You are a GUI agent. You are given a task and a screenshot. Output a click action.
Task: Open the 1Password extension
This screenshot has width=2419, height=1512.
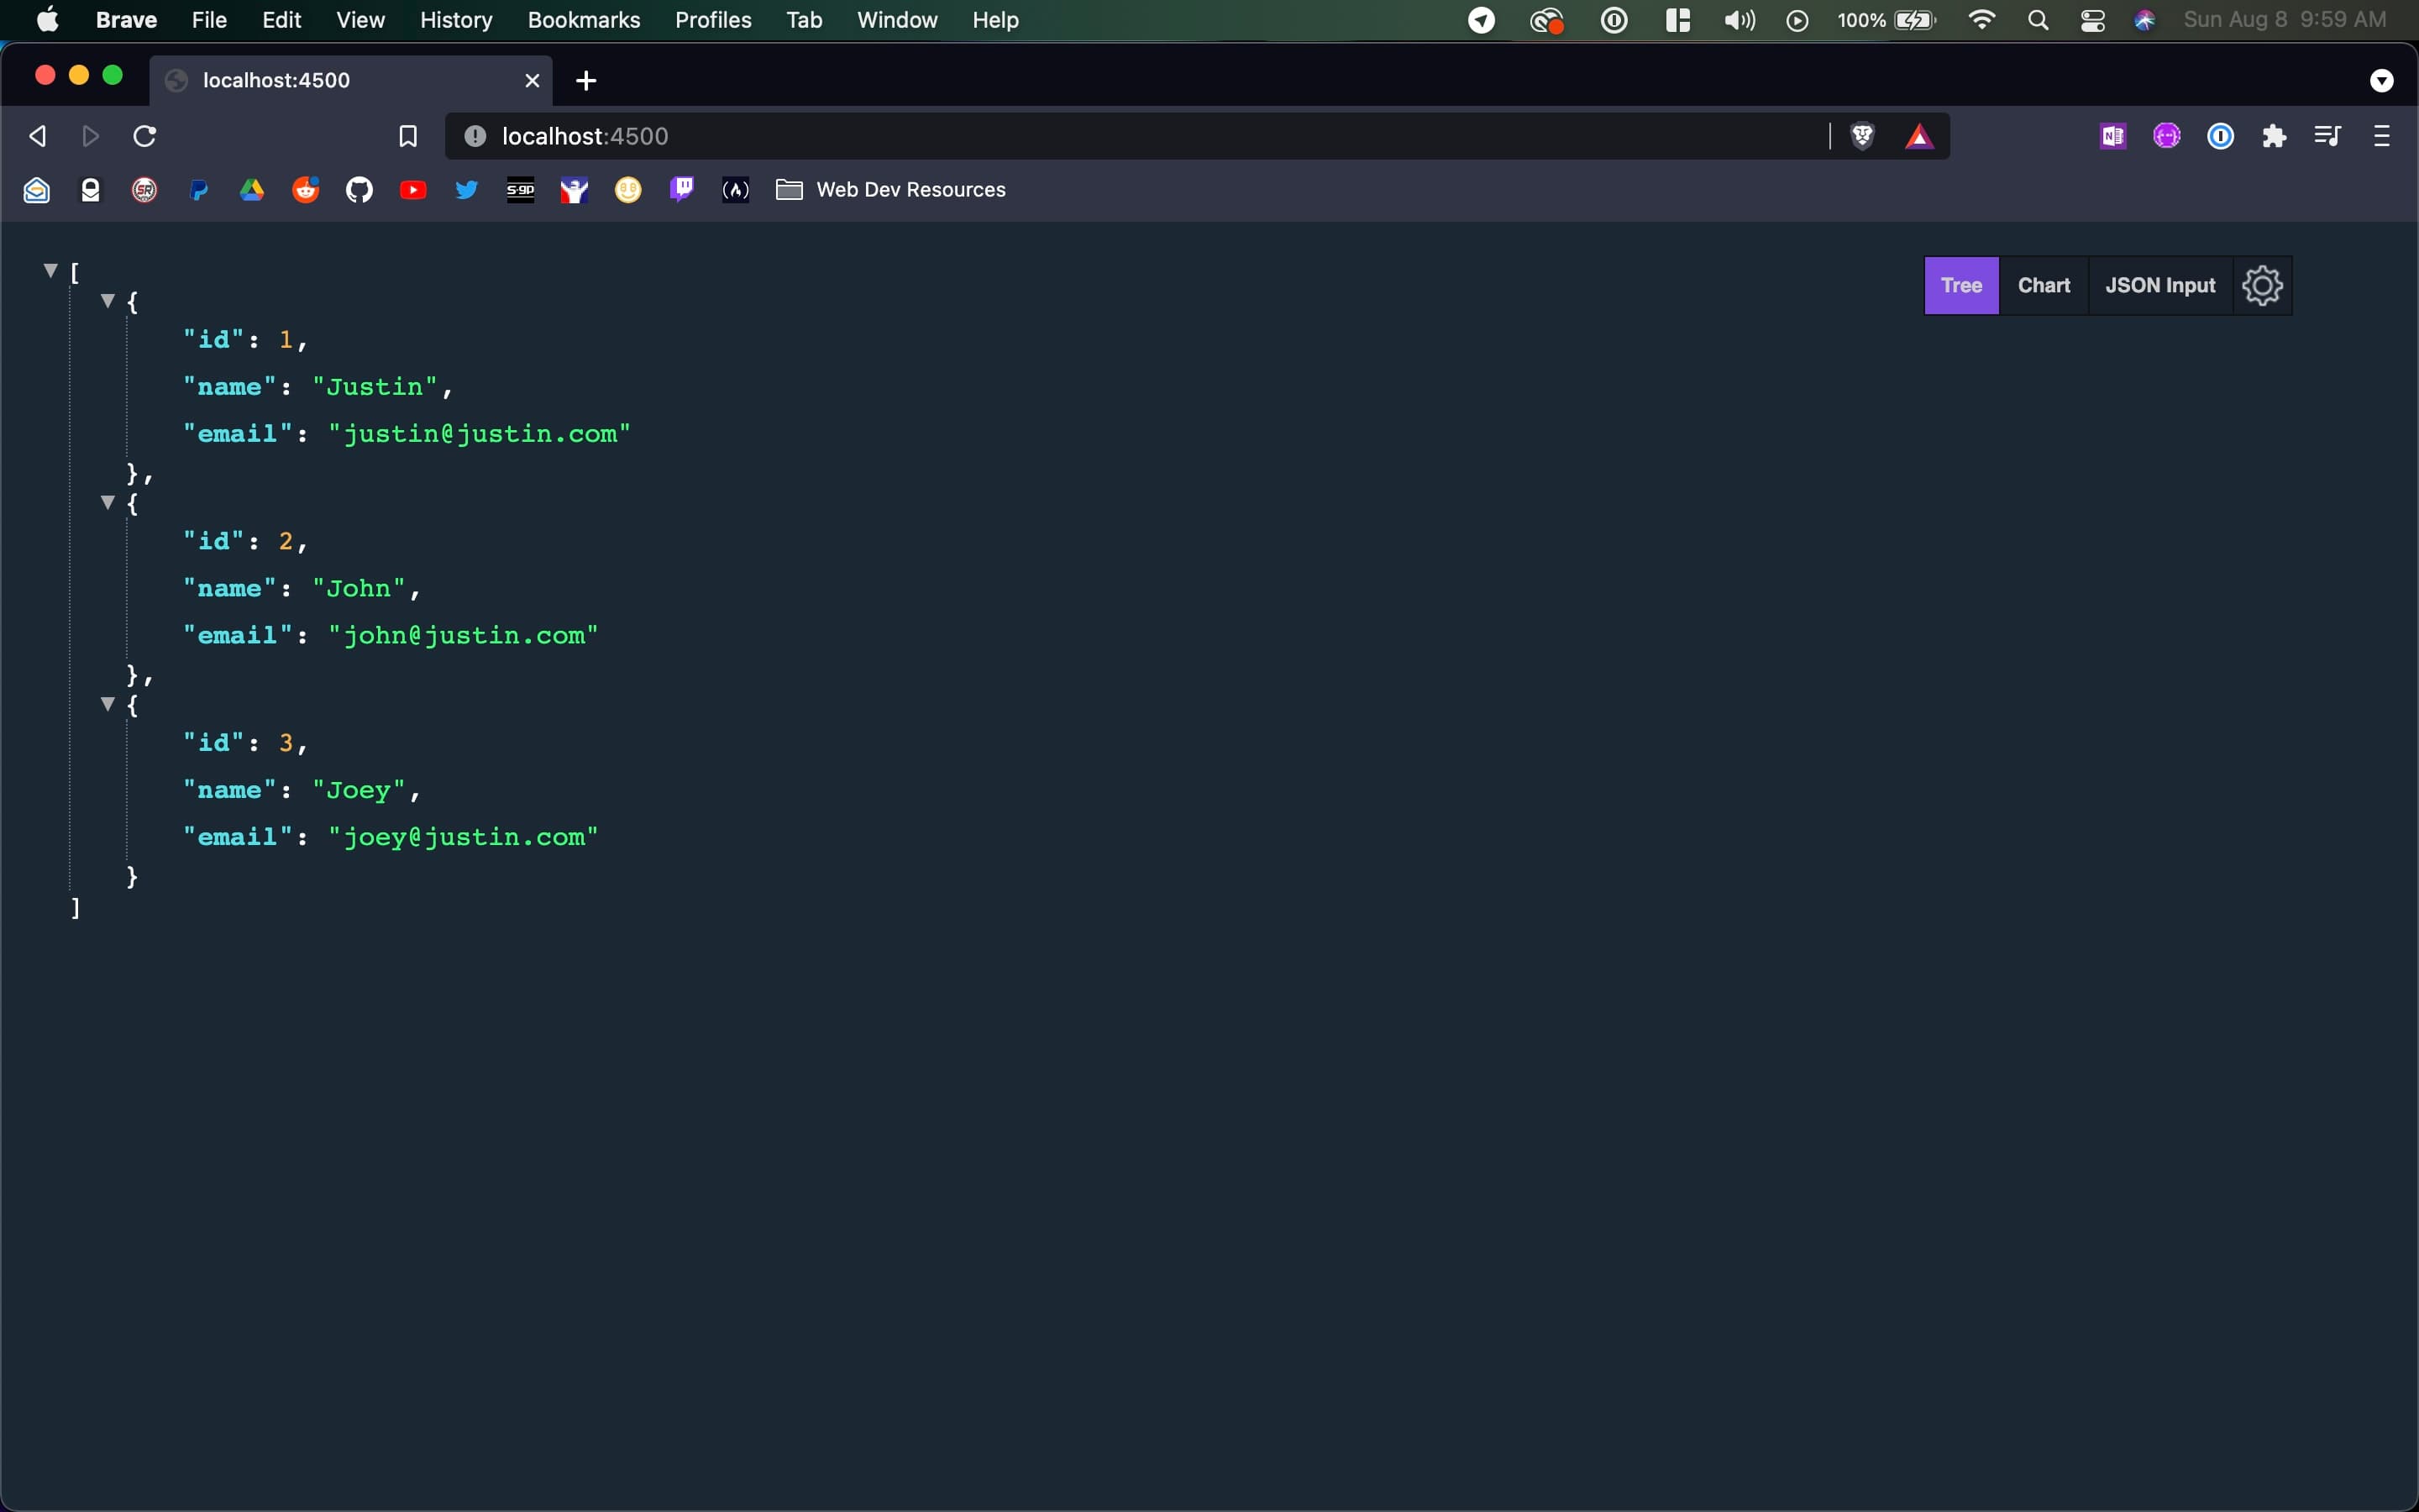pos(2220,136)
